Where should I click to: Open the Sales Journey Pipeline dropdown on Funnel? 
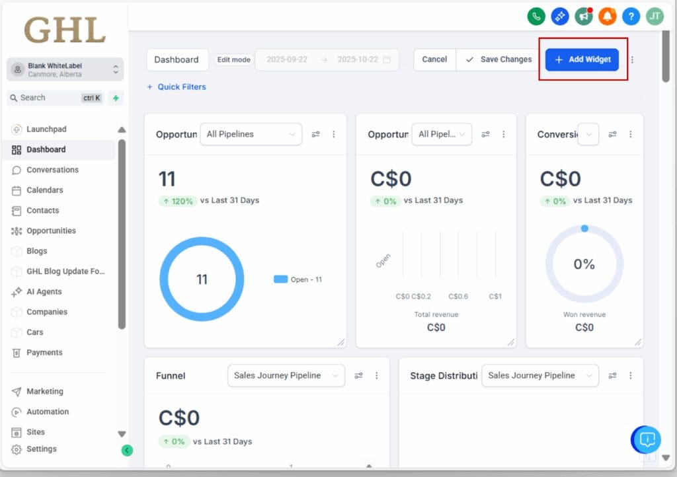[286, 375]
